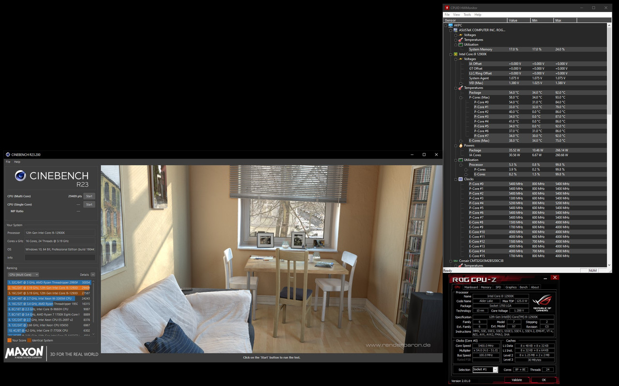The height and width of the screenshot is (386, 619).
Task: Select ranking row Intel Core i9-9880H CPU
Action: 49,309
